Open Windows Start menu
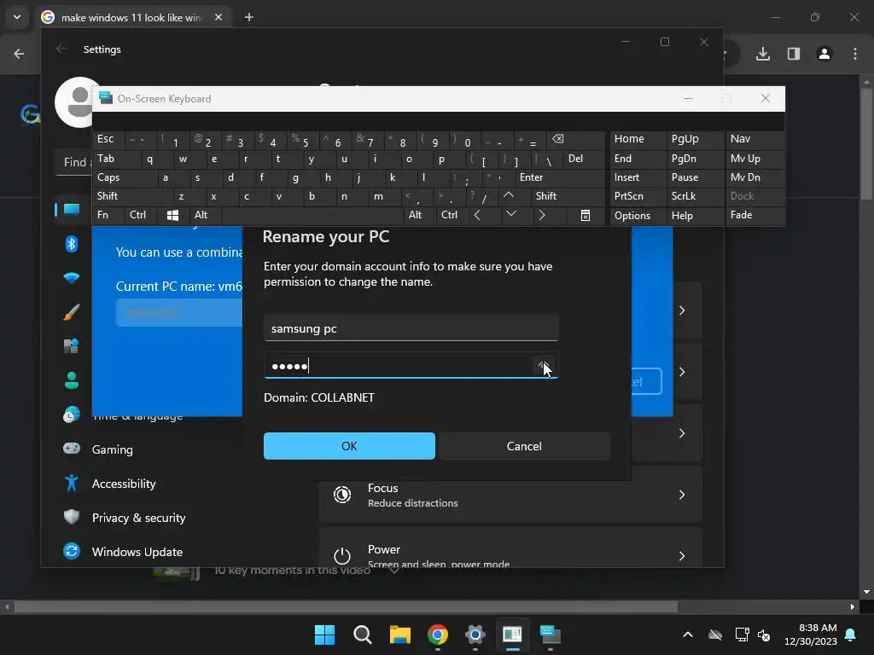 coord(324,635)
